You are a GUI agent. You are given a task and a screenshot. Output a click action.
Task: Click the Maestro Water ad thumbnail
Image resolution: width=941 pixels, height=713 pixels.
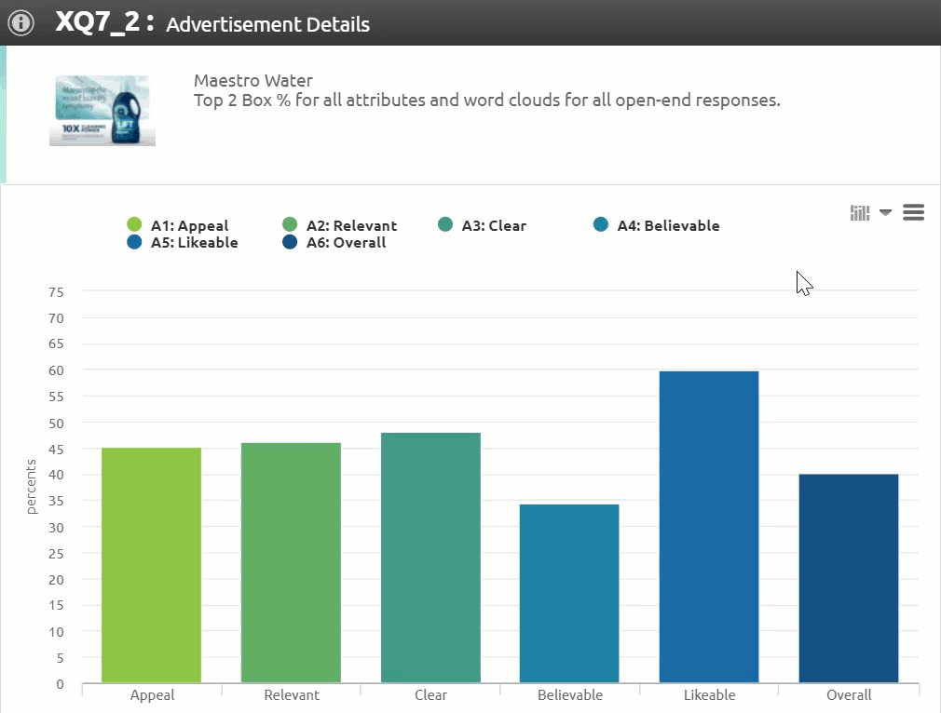point(102,111)
